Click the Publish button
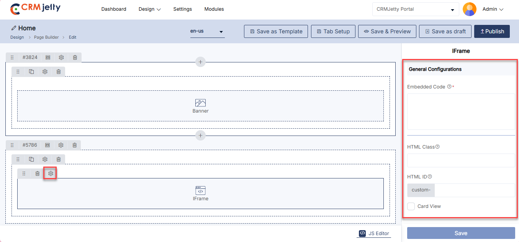 pos(492,31)
